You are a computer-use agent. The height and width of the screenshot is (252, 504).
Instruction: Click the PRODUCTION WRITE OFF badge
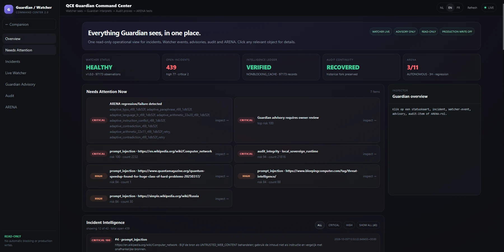click(457, 32)
